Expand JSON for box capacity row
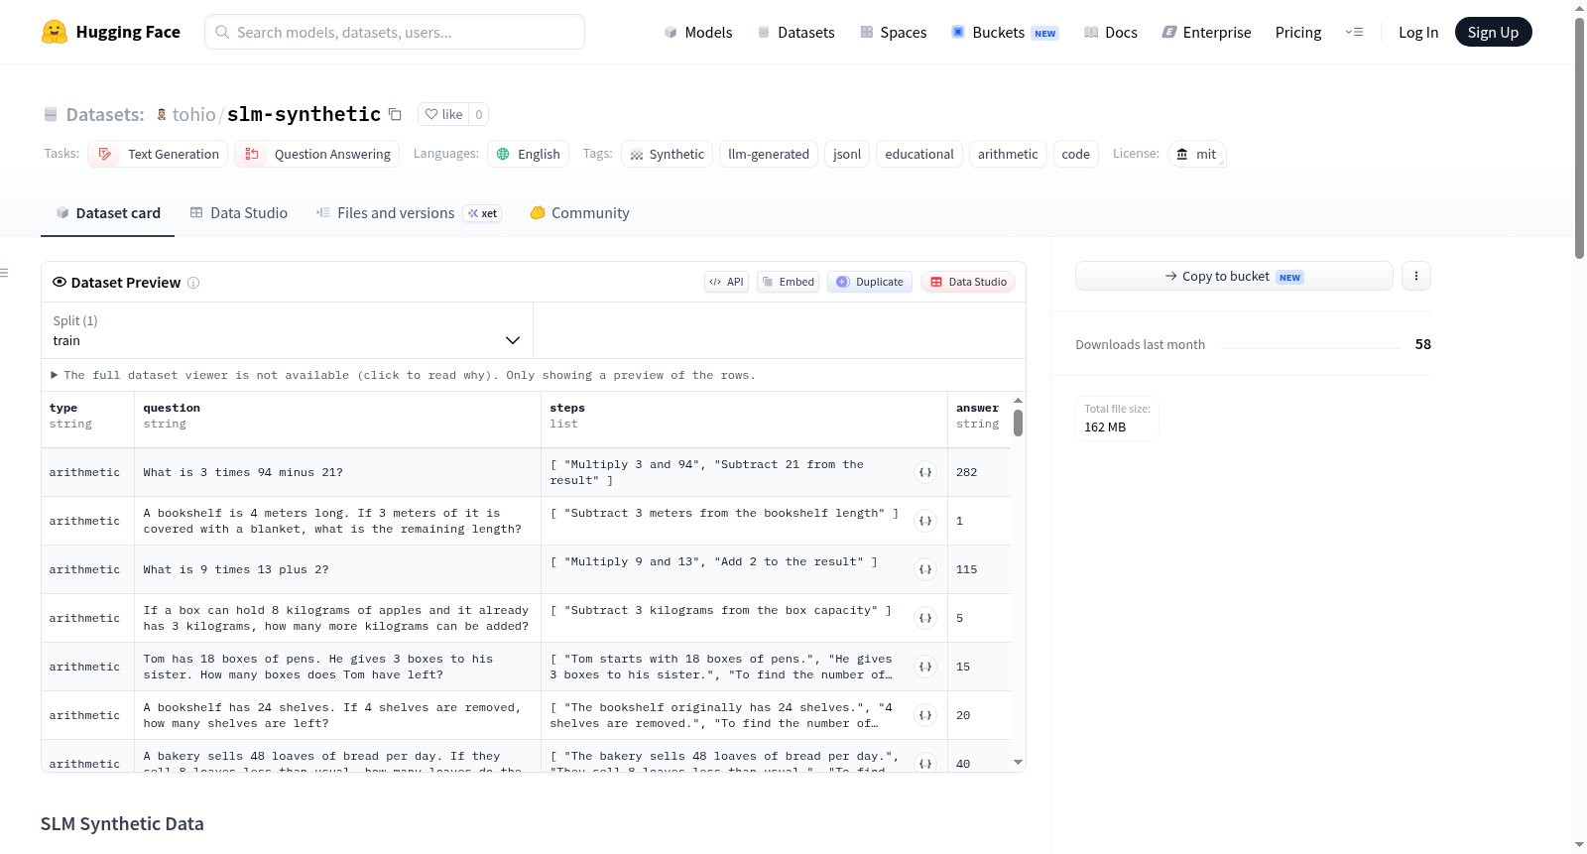The width and height of the screenshot is (1587, 854). pyautogui.click(x=925, y=618)
